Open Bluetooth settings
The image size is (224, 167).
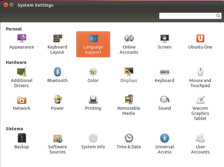pos(57,75)
